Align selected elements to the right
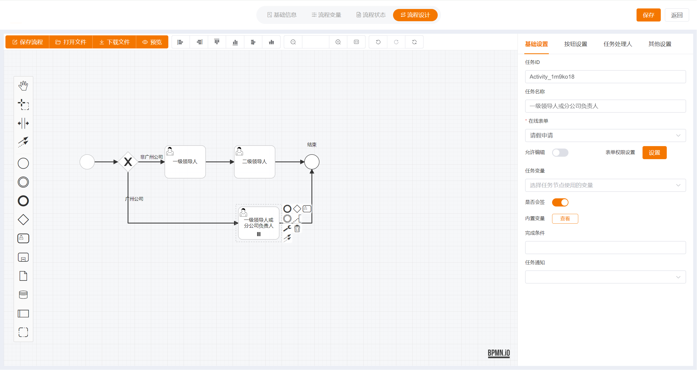 tap(199, 42)
